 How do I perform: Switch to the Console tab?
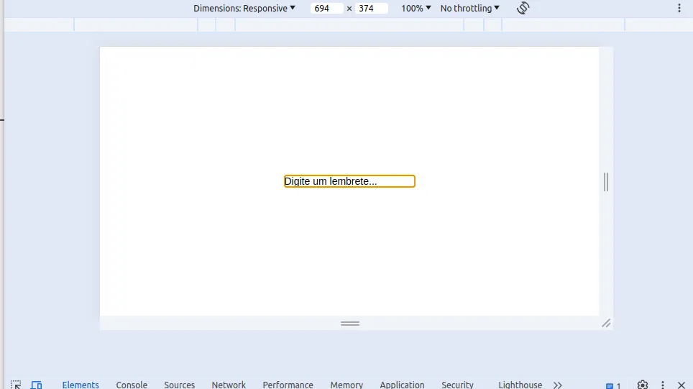click(x=132, y=385)
